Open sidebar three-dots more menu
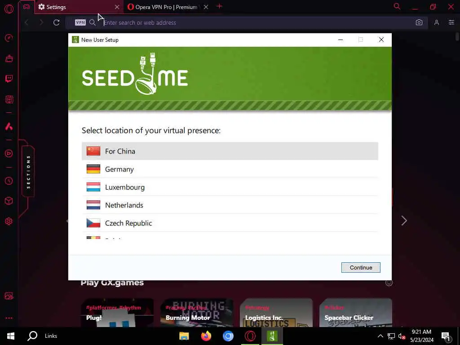This screenshot has height=345, width=460. click(x=9, y=318)
